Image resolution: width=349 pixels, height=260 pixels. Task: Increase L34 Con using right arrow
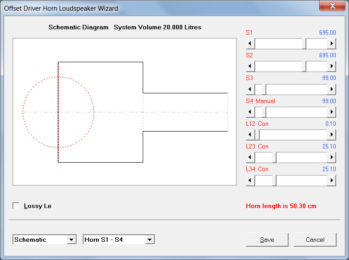coord(331,180)
